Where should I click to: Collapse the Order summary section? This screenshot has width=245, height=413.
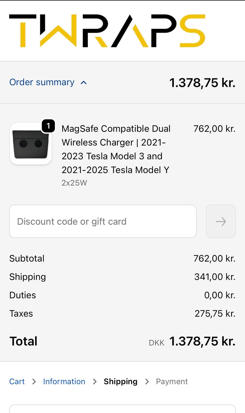click(x=42, y=82)
